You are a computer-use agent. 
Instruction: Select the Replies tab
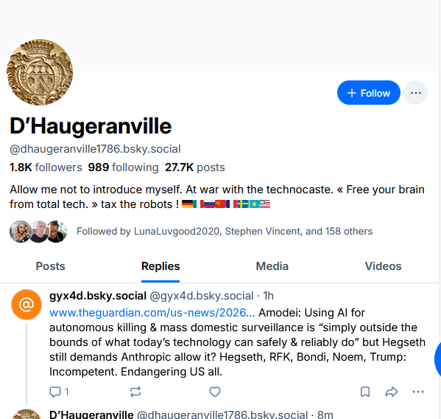pos(160,266)
